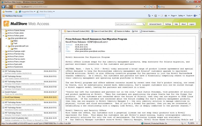The height and width of the screenshot is (126, 202).
Task: Click the About button
Action: coord(184,24)
